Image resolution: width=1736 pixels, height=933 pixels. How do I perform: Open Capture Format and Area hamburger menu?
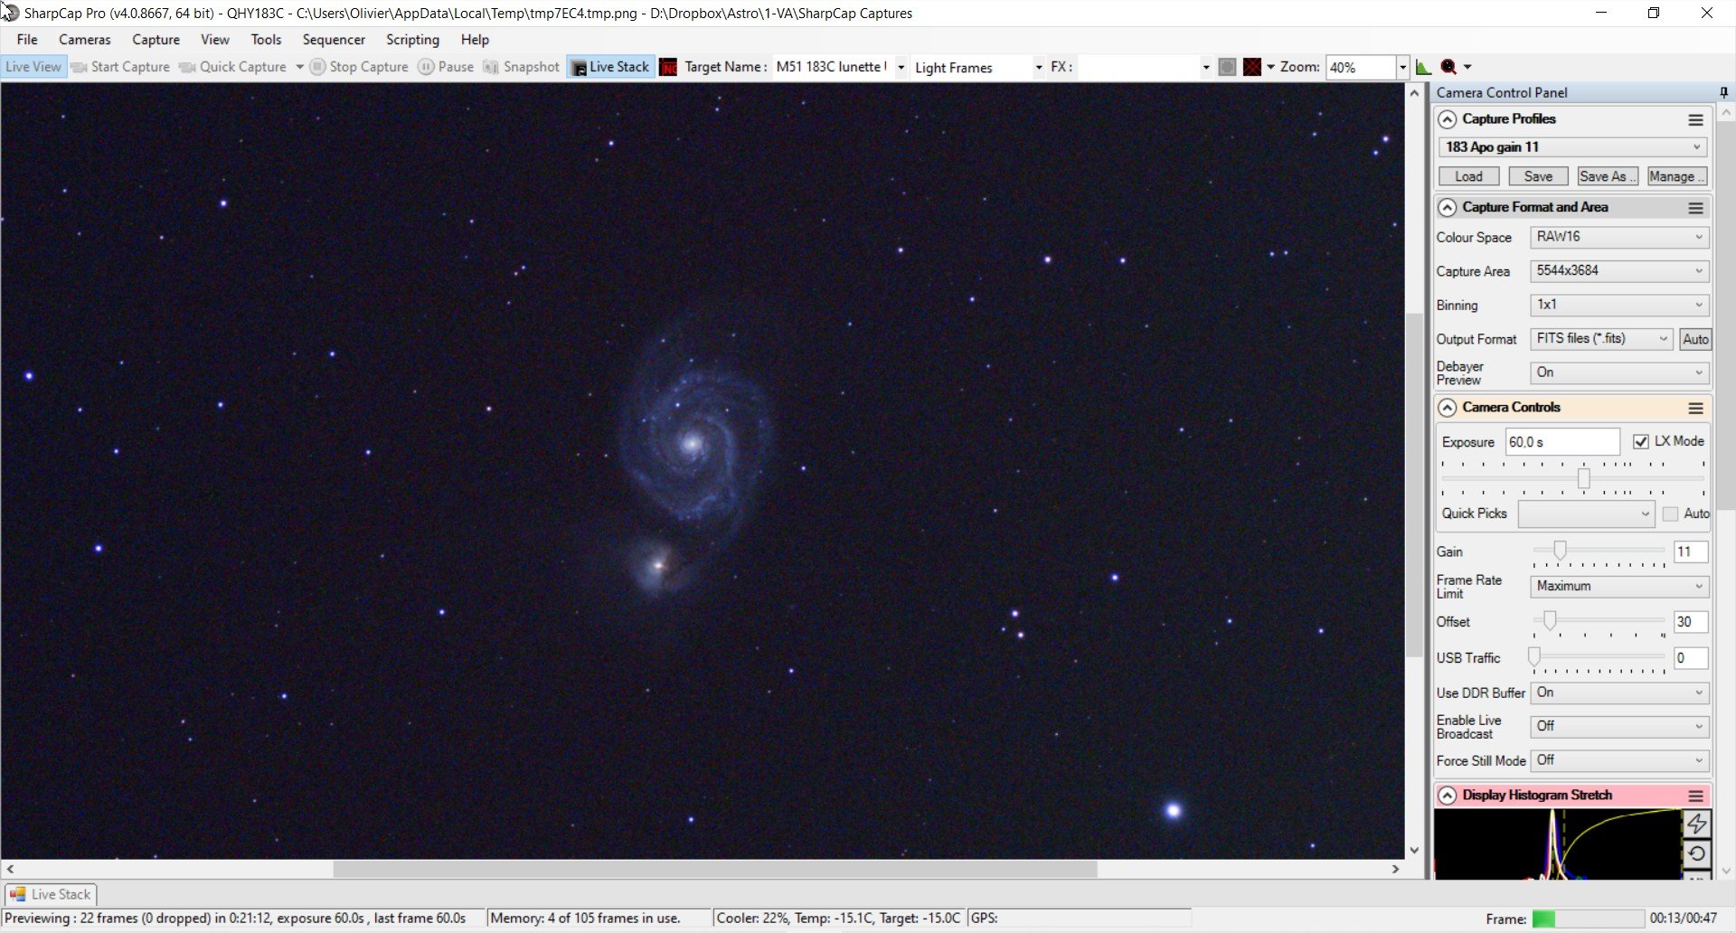(x=1695, y=208)
